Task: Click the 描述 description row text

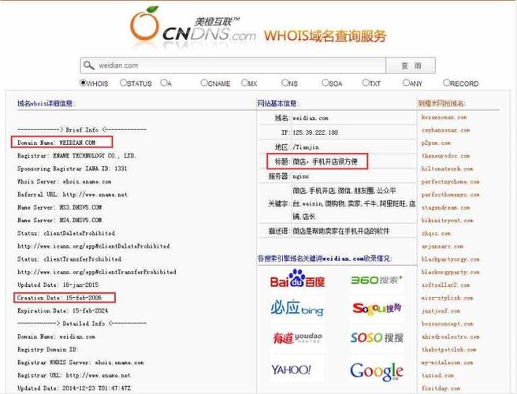Action: click(341, 231)
